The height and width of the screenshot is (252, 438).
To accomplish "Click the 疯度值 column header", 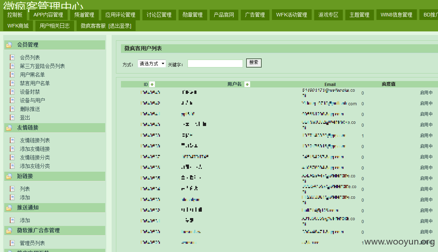I will [388, 84].
